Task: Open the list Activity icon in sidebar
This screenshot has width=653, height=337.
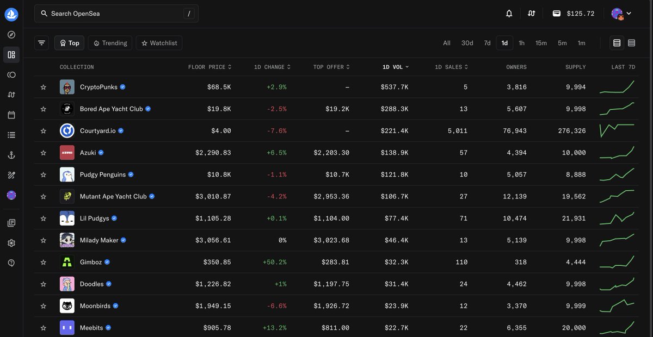Action: [11, 135]
